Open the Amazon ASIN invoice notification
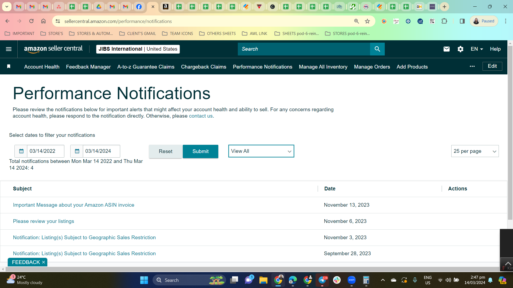Viewport: 513px width, 288px height. [73, 205]
